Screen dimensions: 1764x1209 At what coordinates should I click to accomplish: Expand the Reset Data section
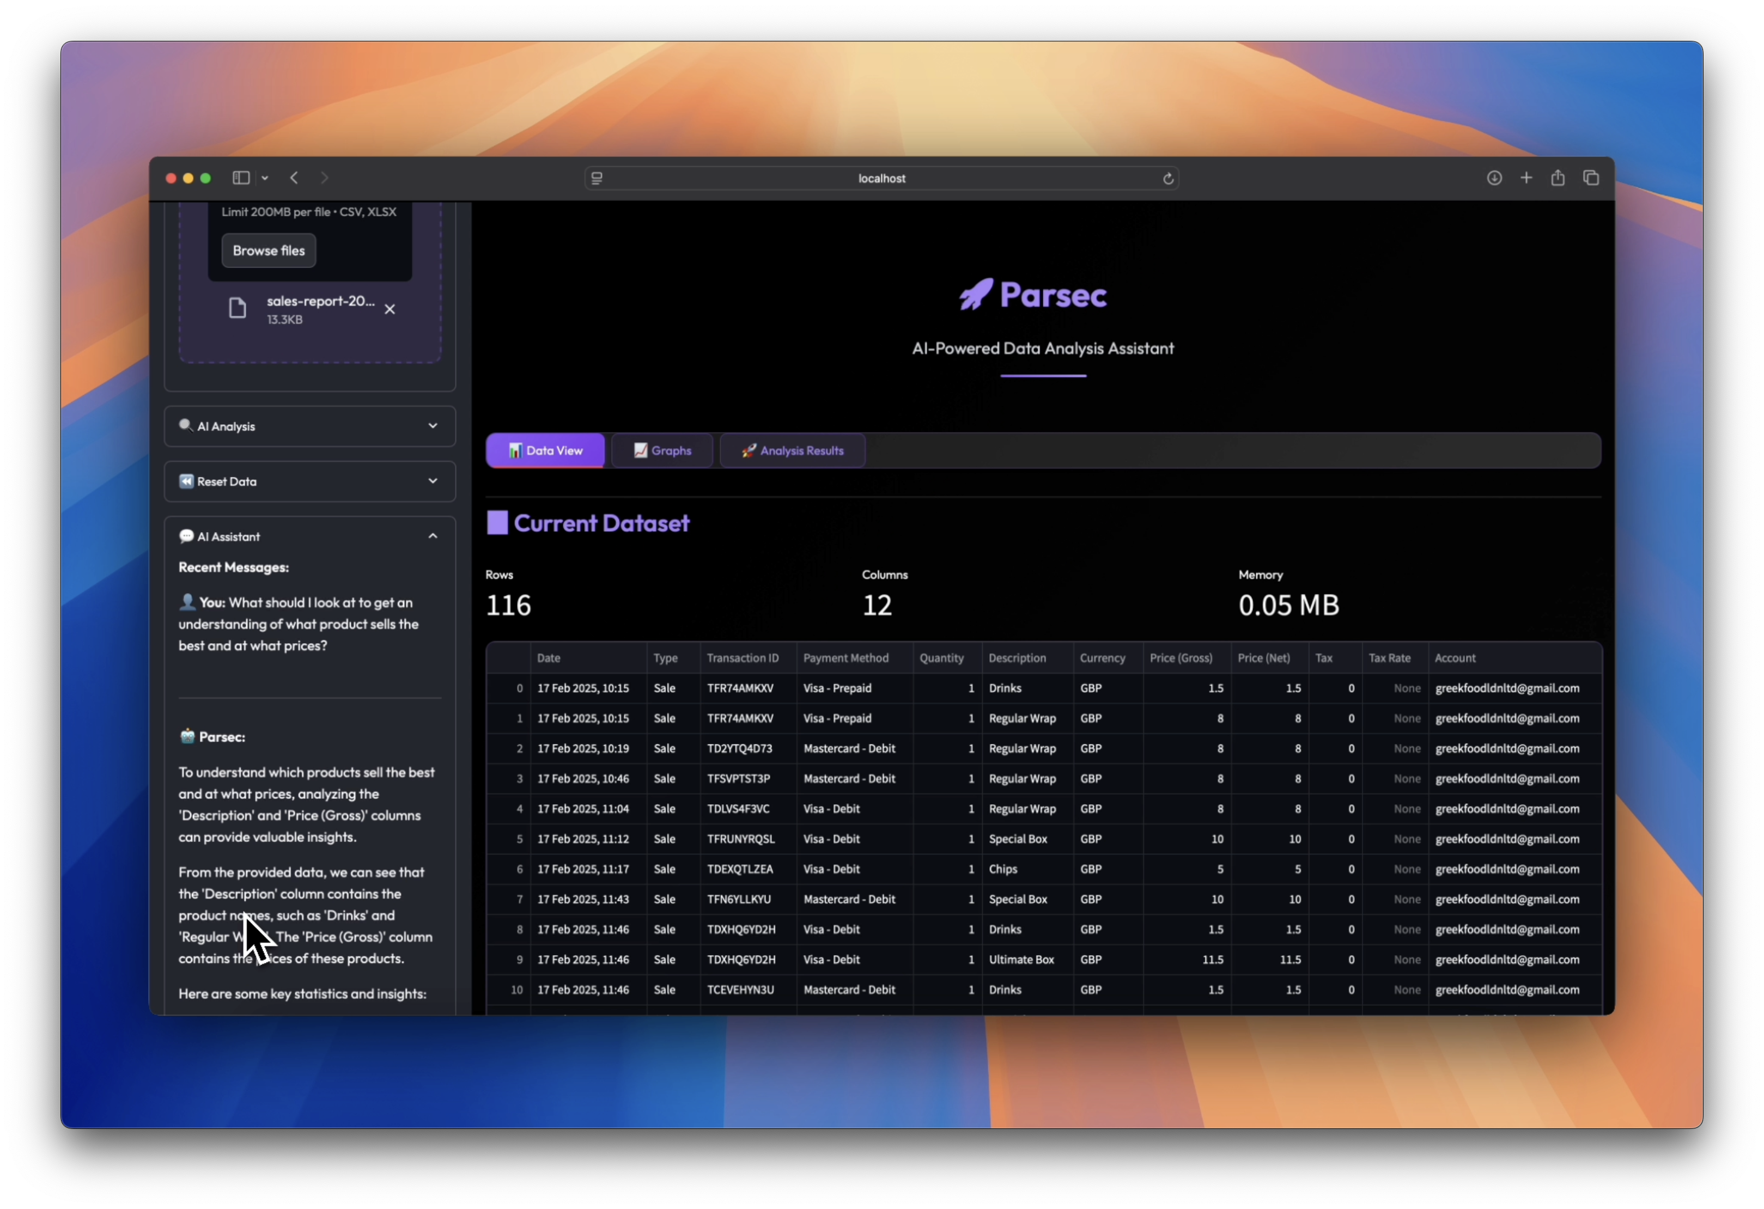[309, 481]
